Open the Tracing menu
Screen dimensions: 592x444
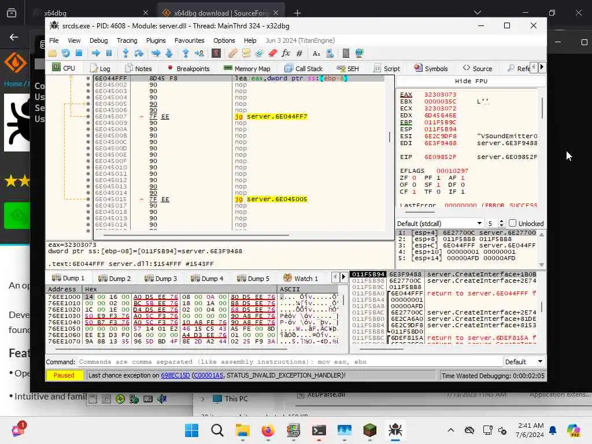click(x=127, y=40)
